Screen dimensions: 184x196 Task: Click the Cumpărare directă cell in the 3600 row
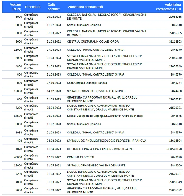click(x=31, y=41)
